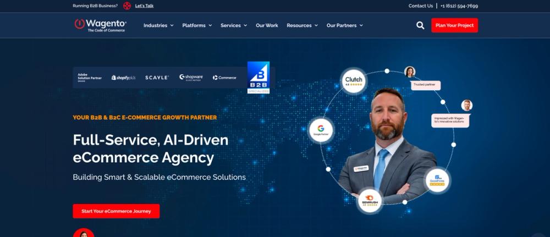Click the Google Partner badge
The image size is (550, 237).
click(x=321, y=130)
